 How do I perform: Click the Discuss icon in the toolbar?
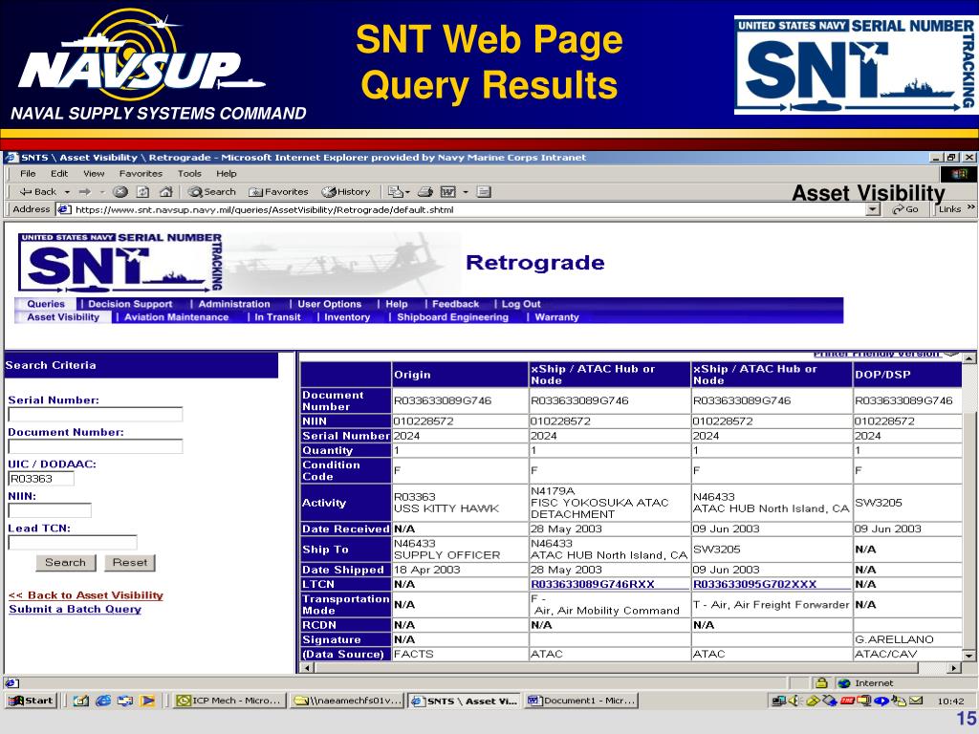tap(484, 191)
